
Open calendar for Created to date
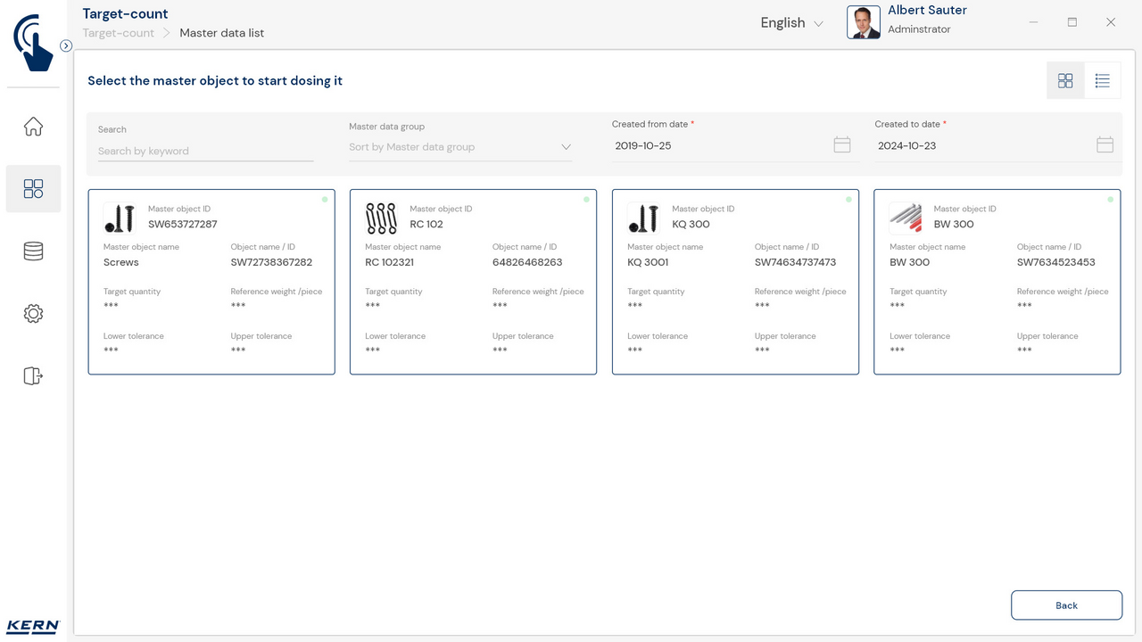(1105, 144)
